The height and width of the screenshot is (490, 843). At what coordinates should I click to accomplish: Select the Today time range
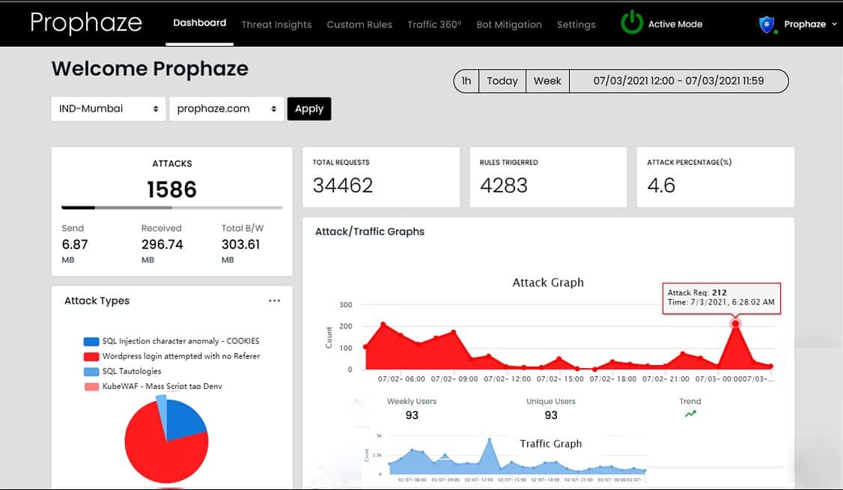[x=502, y=81]
